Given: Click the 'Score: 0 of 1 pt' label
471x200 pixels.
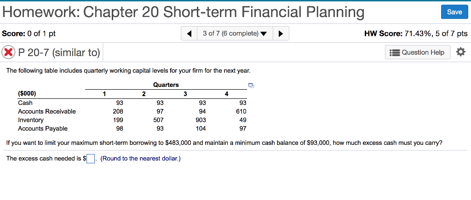Looking at the screenshot, I should pos(29,34).
